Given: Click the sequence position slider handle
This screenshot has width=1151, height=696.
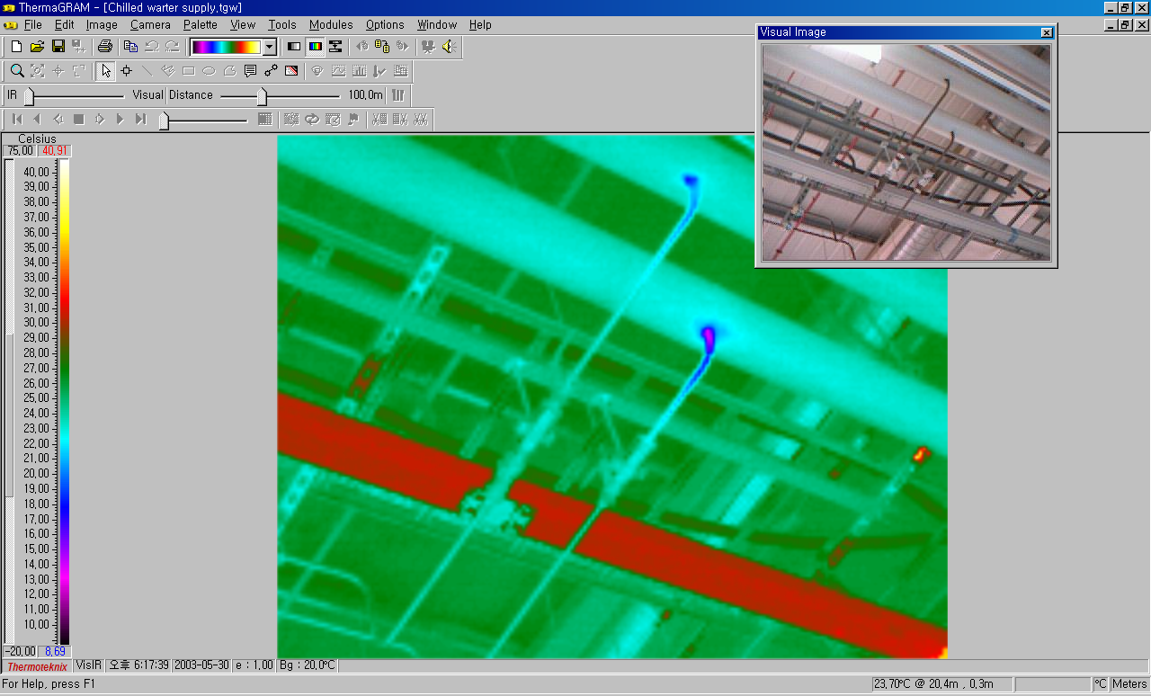Looking at the screenshot, I should click(164, 120).
